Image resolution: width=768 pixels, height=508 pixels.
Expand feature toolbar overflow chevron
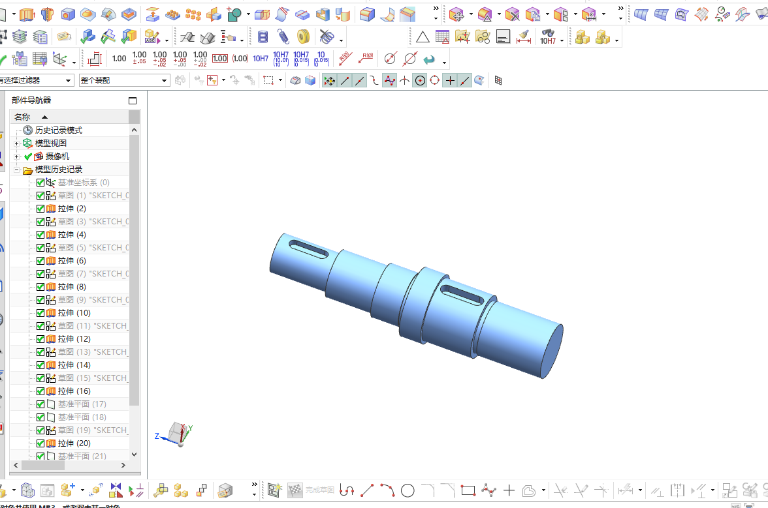click(x=436, y=8)
